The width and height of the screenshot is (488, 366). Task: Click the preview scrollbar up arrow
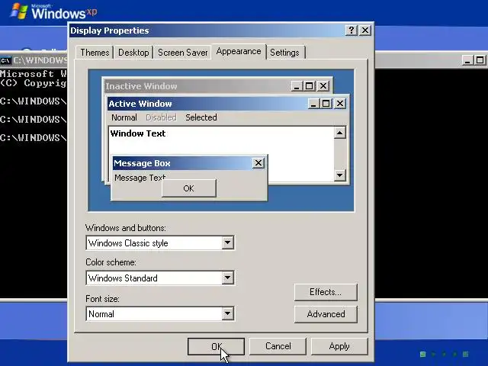(x=340, y=133)
